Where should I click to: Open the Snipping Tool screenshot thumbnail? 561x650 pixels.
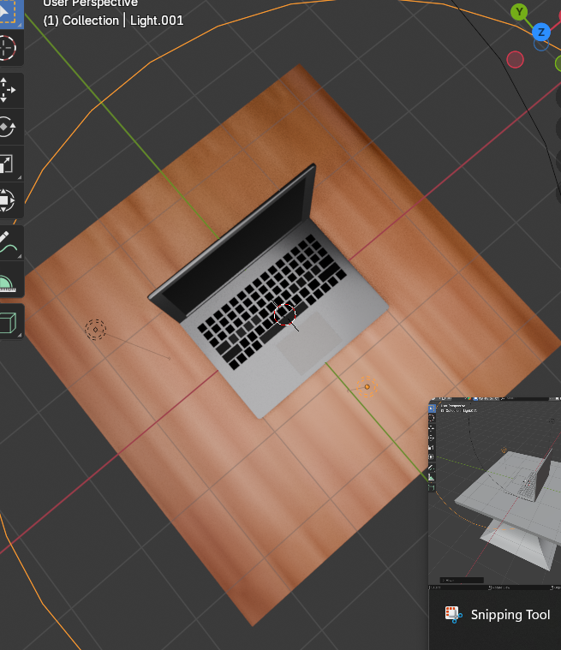495,493
